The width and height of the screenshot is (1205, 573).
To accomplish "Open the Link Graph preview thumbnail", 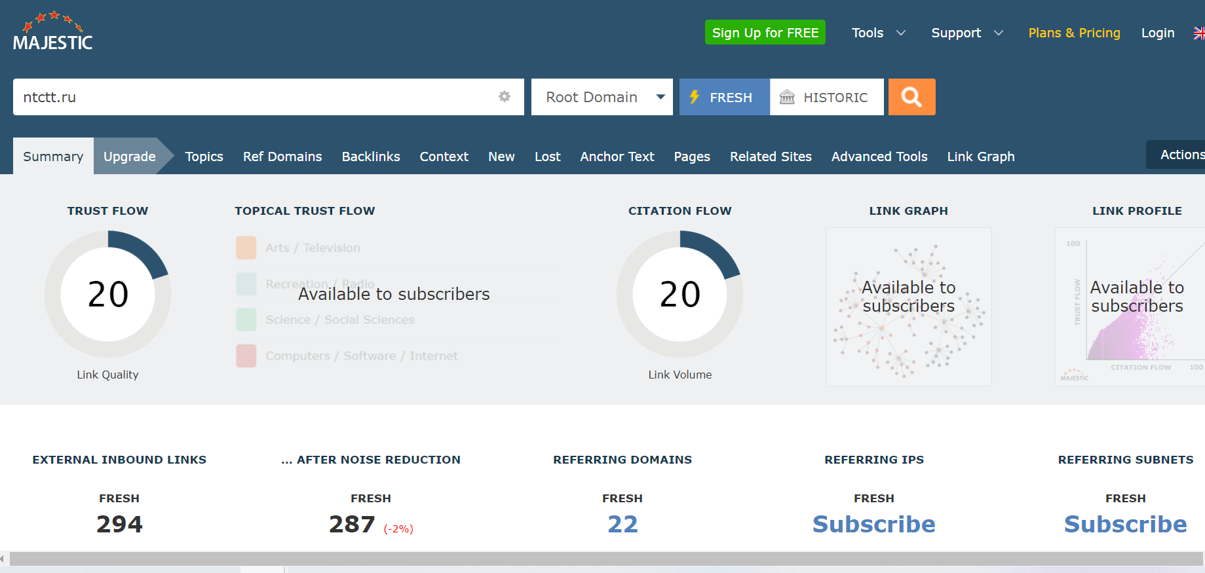I will pyautogui.click(x=908, y=306).
